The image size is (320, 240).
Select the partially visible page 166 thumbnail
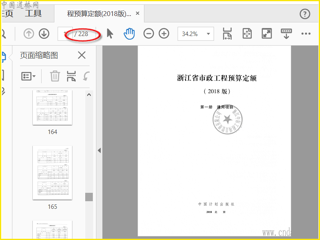[52, 229]
